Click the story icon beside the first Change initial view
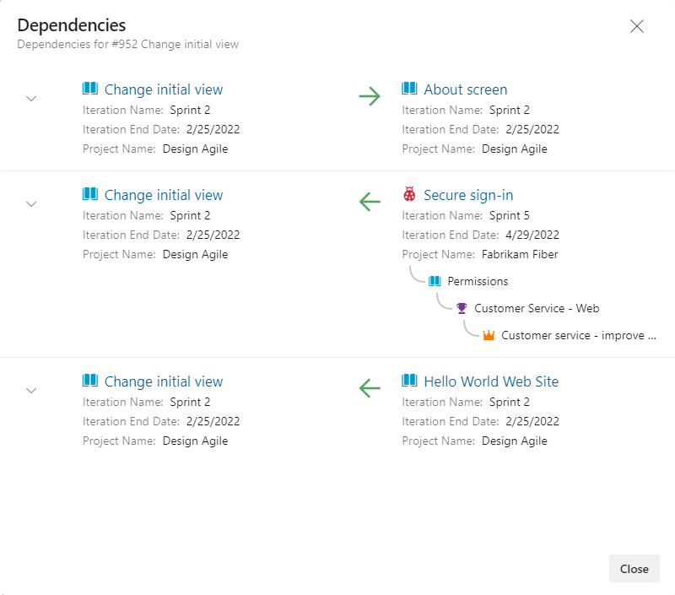 tap(91, 89)
